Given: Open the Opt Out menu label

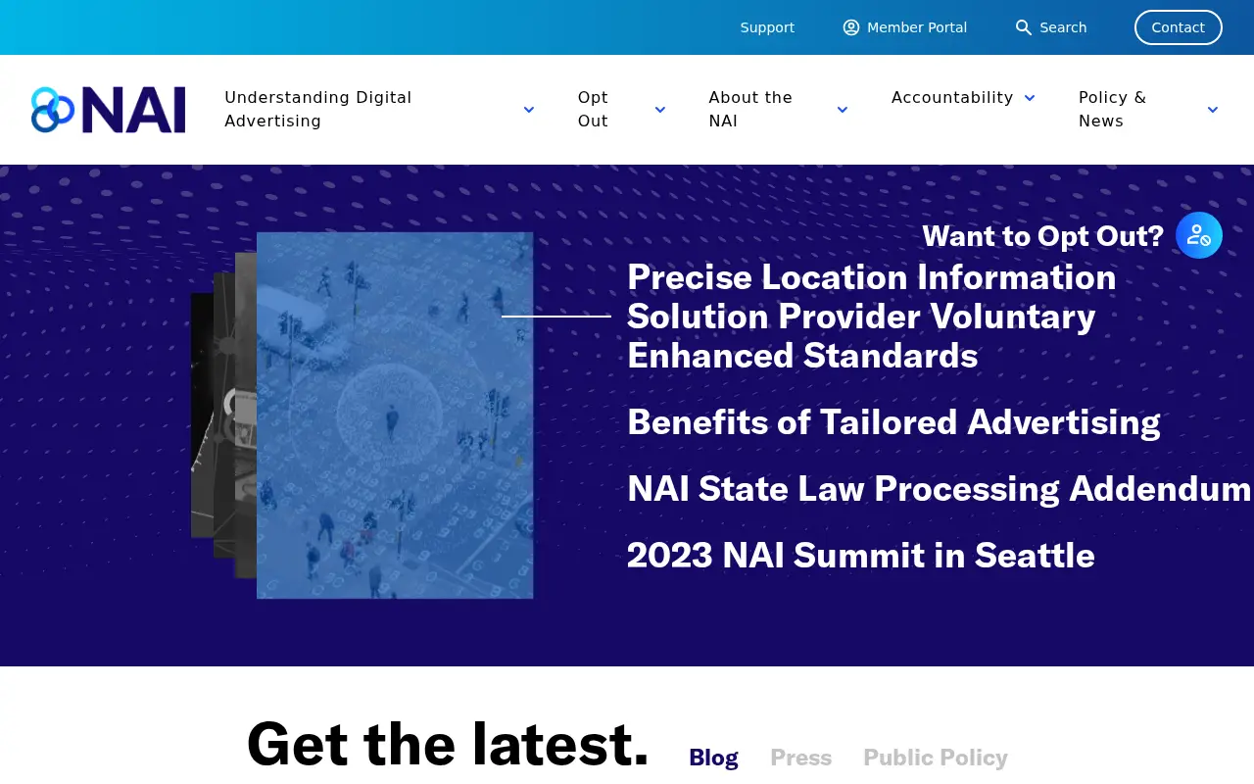Looking at the screenshot, I should click(x=594, y=110).
